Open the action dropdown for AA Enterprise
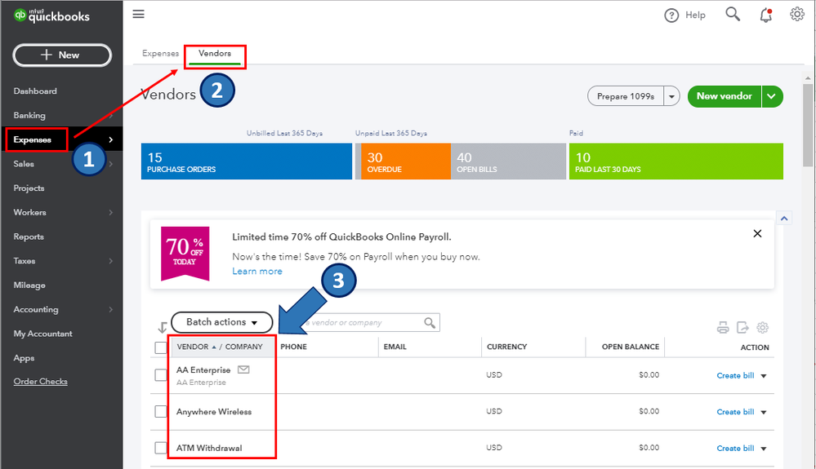The width and height of the screenshot is (816, 469). [764, 376]
